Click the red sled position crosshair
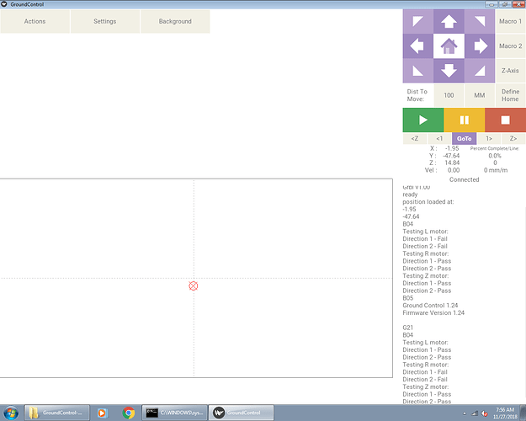This screenshot has width=526, height=421. tap(194, 285)
